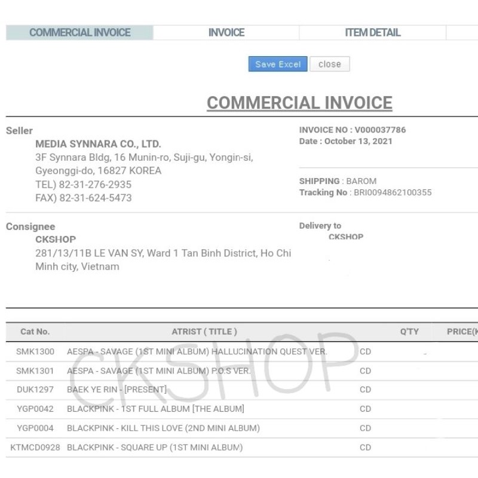The width and height of the screenshot is (478, 478).
Task: Click the YGP0042 catalog number
Action: coord(35,409)
